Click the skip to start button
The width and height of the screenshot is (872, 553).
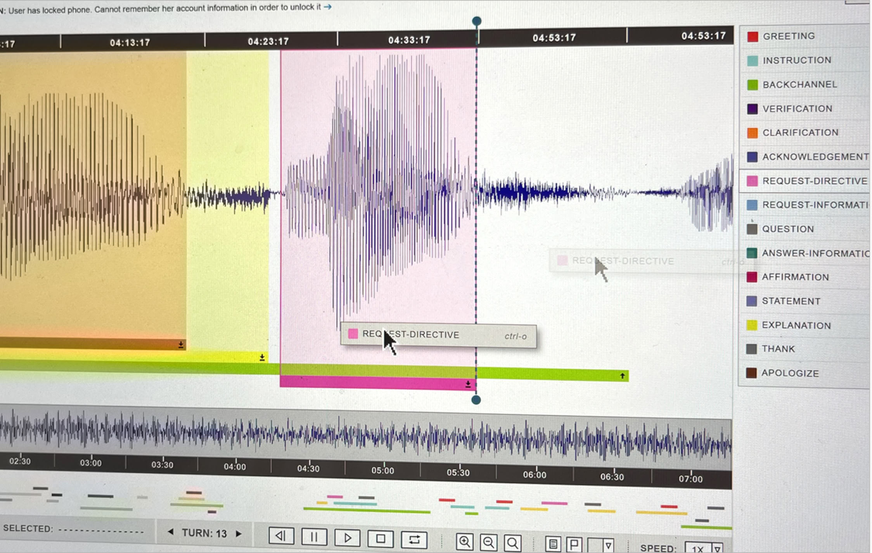click(281, 536)
